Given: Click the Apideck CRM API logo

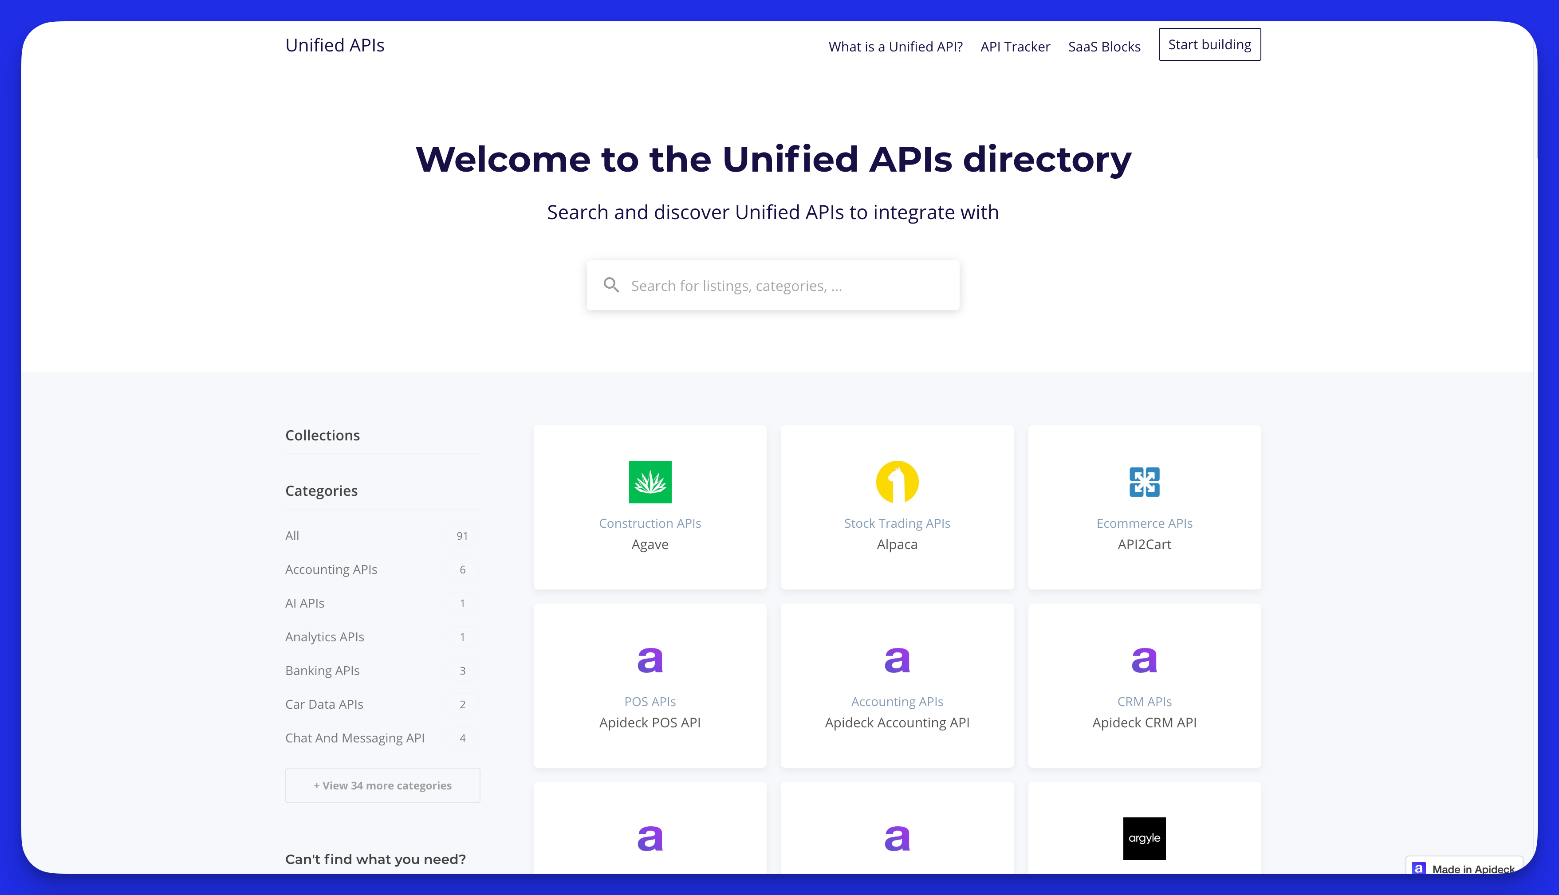Looking at the screenshot, I should coord(1143,659).
